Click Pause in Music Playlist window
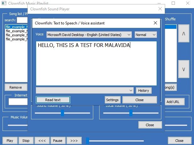Image resolution: width=194 pixels, height=145 pixels. coord(58,141)
